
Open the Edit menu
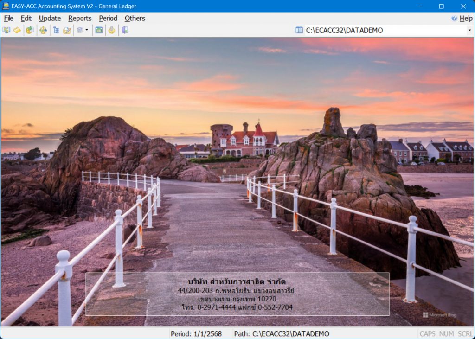26,18
